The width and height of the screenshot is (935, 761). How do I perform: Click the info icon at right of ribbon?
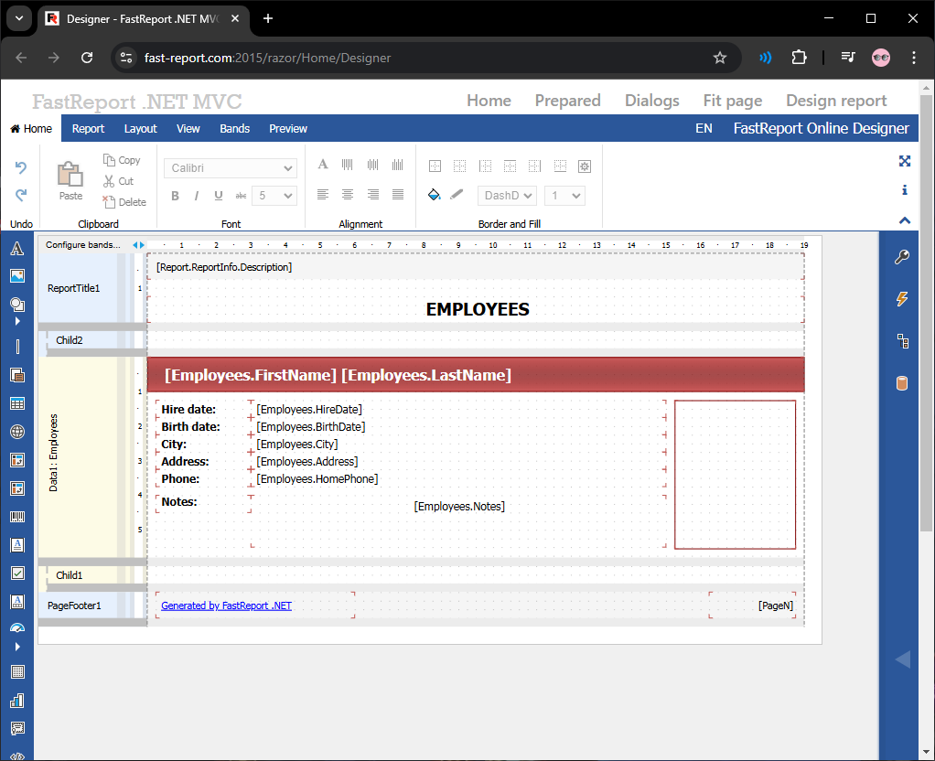pyautogui.click(x=905, y=189)
